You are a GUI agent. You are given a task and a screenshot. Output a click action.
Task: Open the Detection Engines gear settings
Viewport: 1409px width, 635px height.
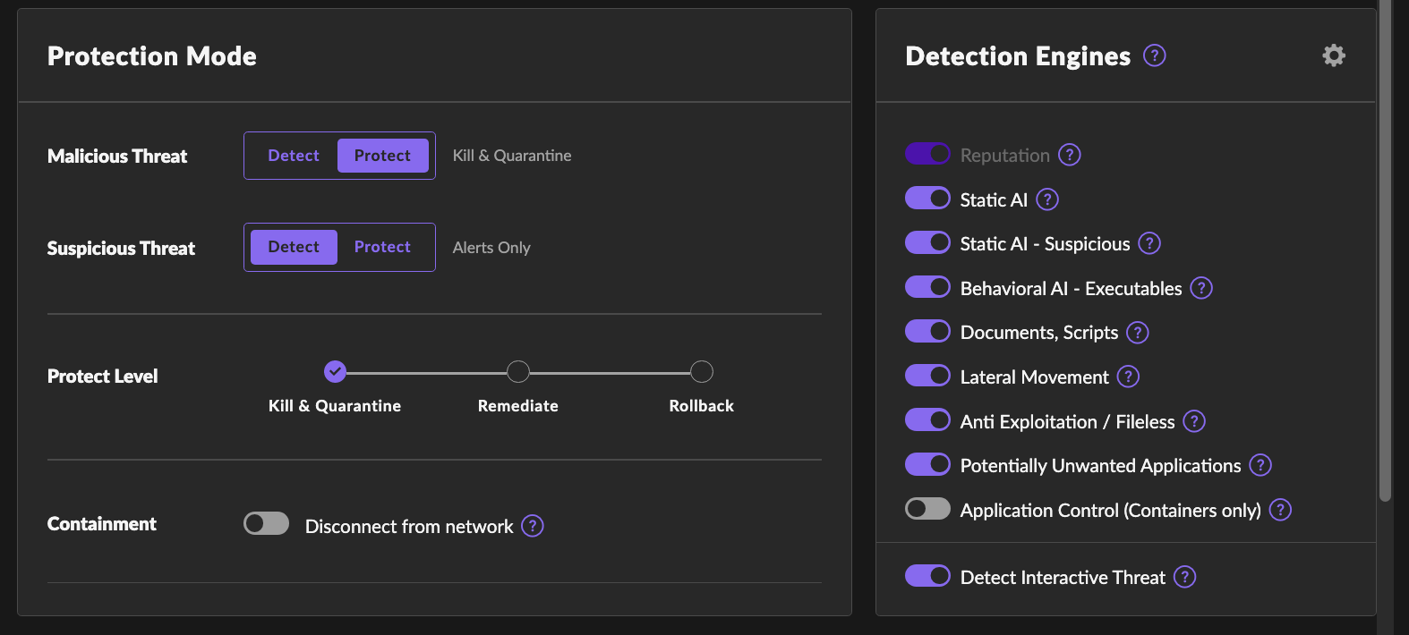[x=1333, y=55]
